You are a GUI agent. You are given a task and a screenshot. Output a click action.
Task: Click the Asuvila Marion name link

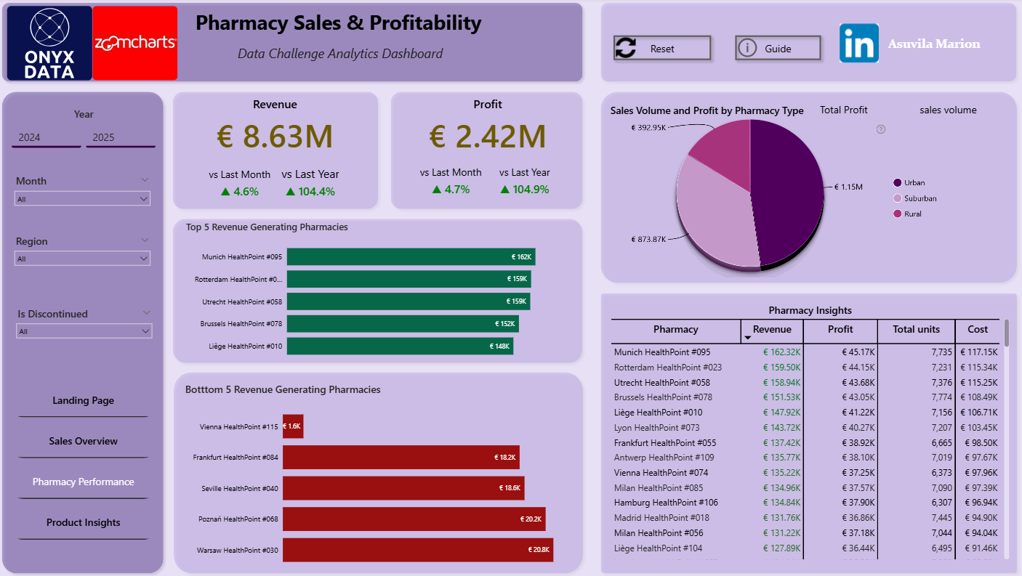(933, 44)
